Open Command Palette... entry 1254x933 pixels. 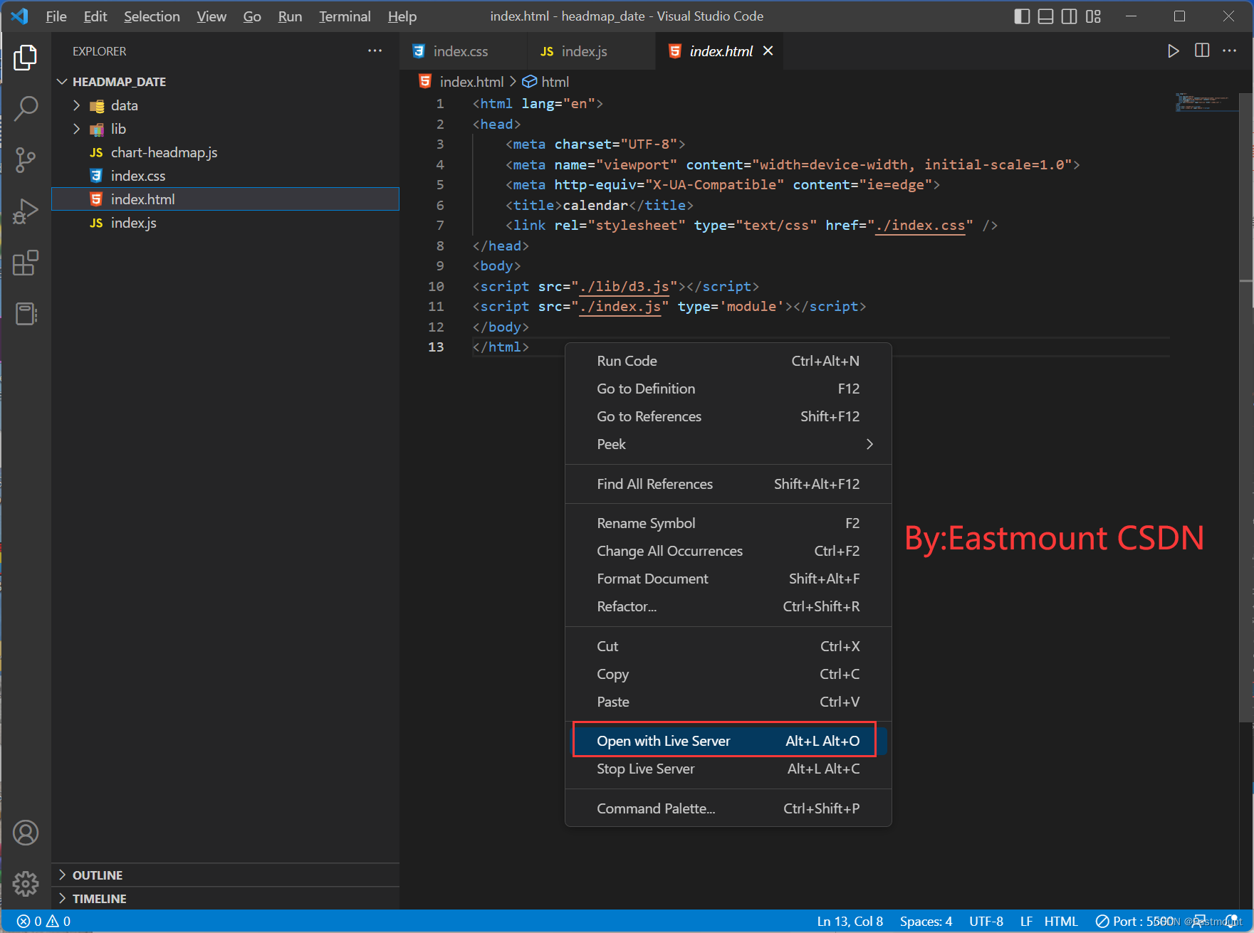tap(728, 808)
